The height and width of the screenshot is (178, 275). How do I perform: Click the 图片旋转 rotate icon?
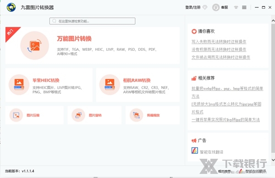pyautogui.click(x=78, y=115)
